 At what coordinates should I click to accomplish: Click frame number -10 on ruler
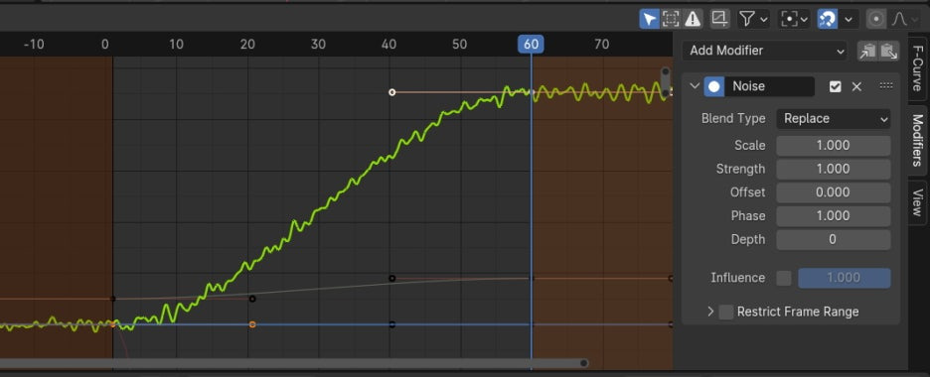click(x=34, y=44)
